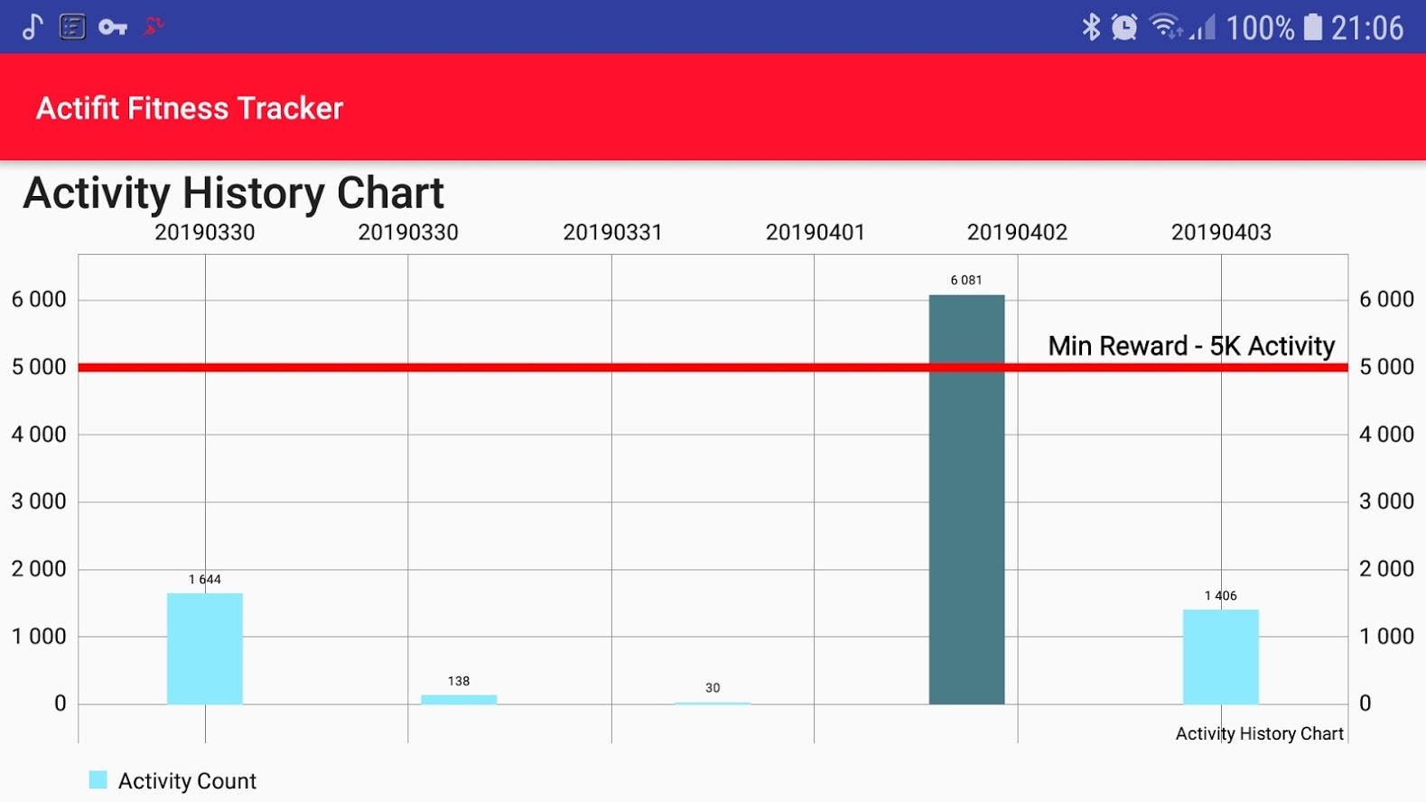Tap the 20190402 date label

(1017, 233)
